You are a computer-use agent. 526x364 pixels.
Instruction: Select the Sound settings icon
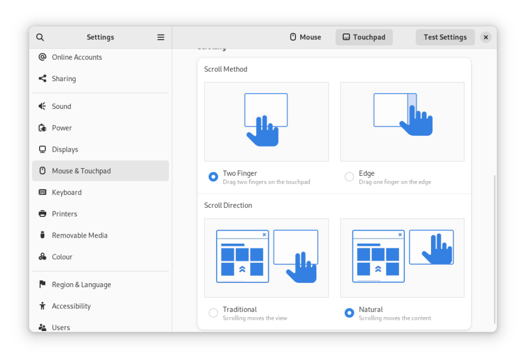(x=43, y=106)
